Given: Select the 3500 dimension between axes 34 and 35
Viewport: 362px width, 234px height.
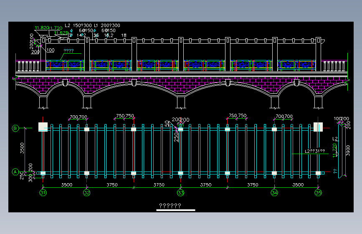Looking at the screenshot, I should point(298,185).
